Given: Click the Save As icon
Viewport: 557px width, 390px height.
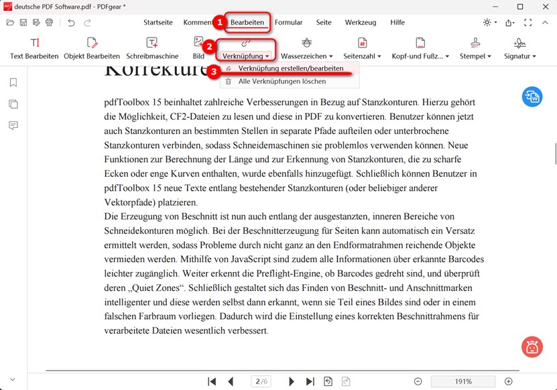Looking at the screenshot, I should pos(36,23).
